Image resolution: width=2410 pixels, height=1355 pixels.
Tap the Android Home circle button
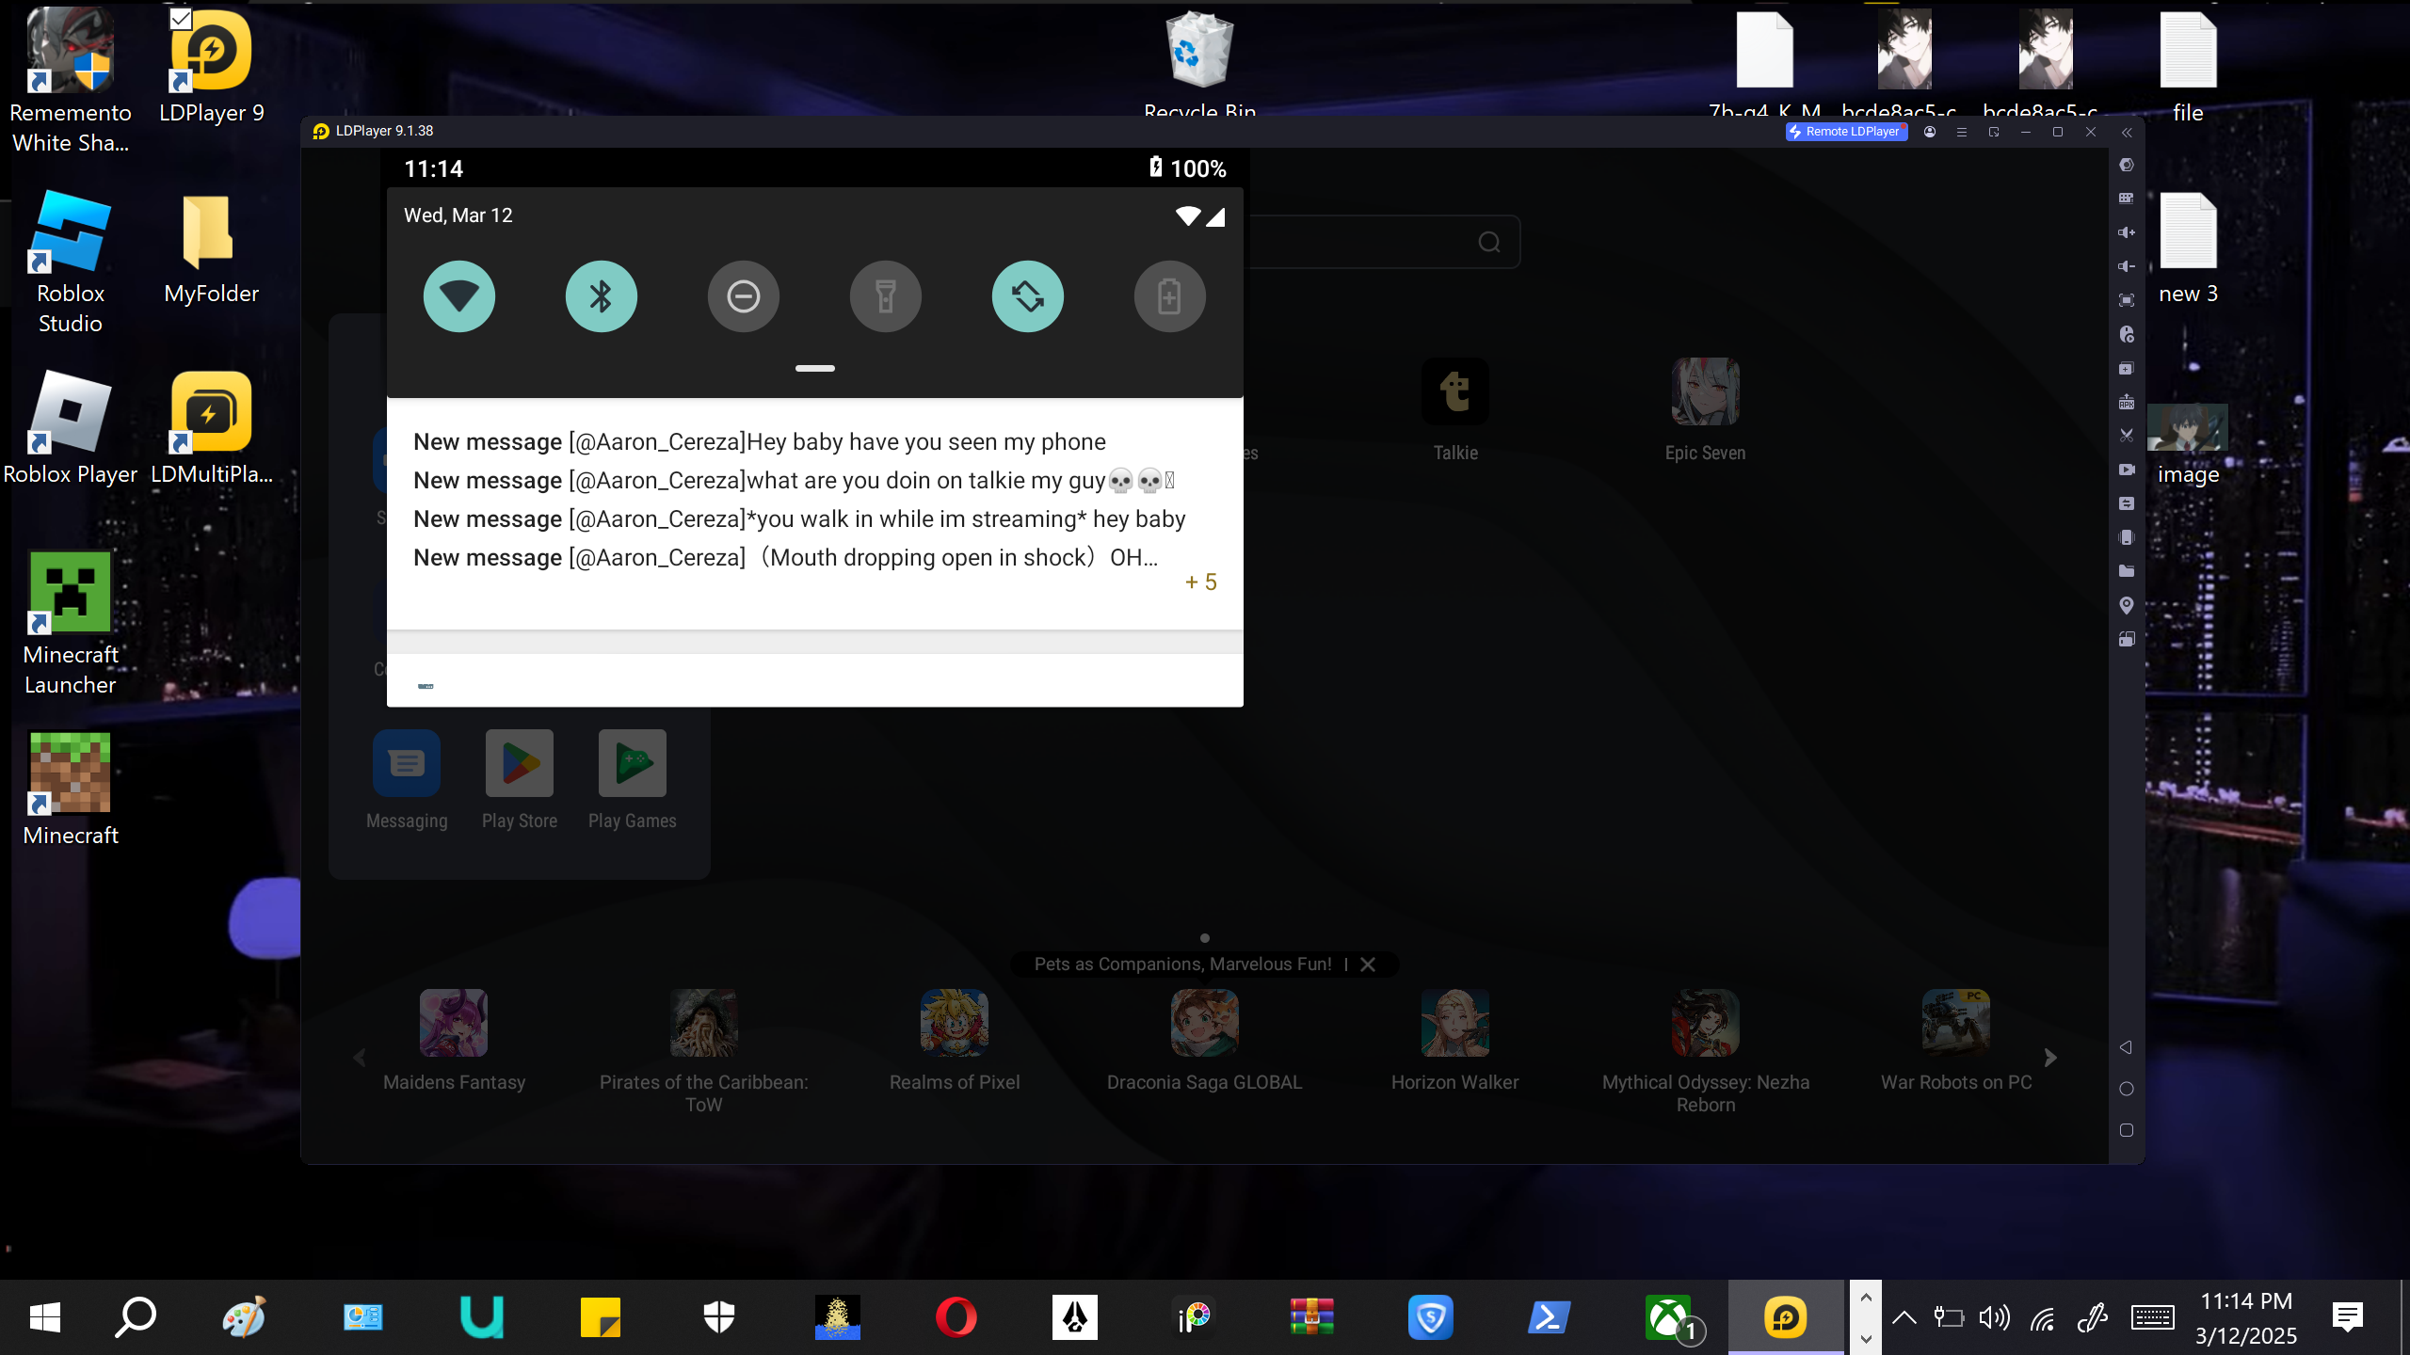(x=2126, y=1089)
